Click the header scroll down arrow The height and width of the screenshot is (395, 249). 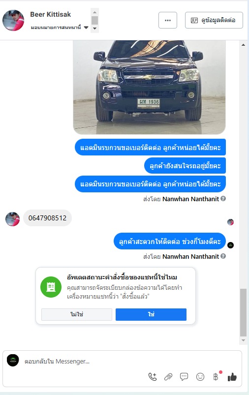(95, 29)
